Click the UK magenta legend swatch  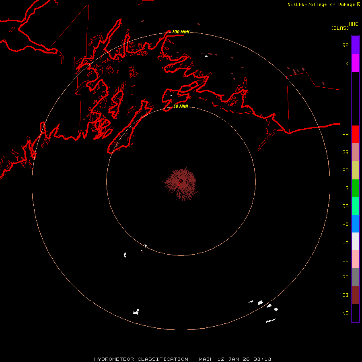pyautogui.click(x=355, y=63)
